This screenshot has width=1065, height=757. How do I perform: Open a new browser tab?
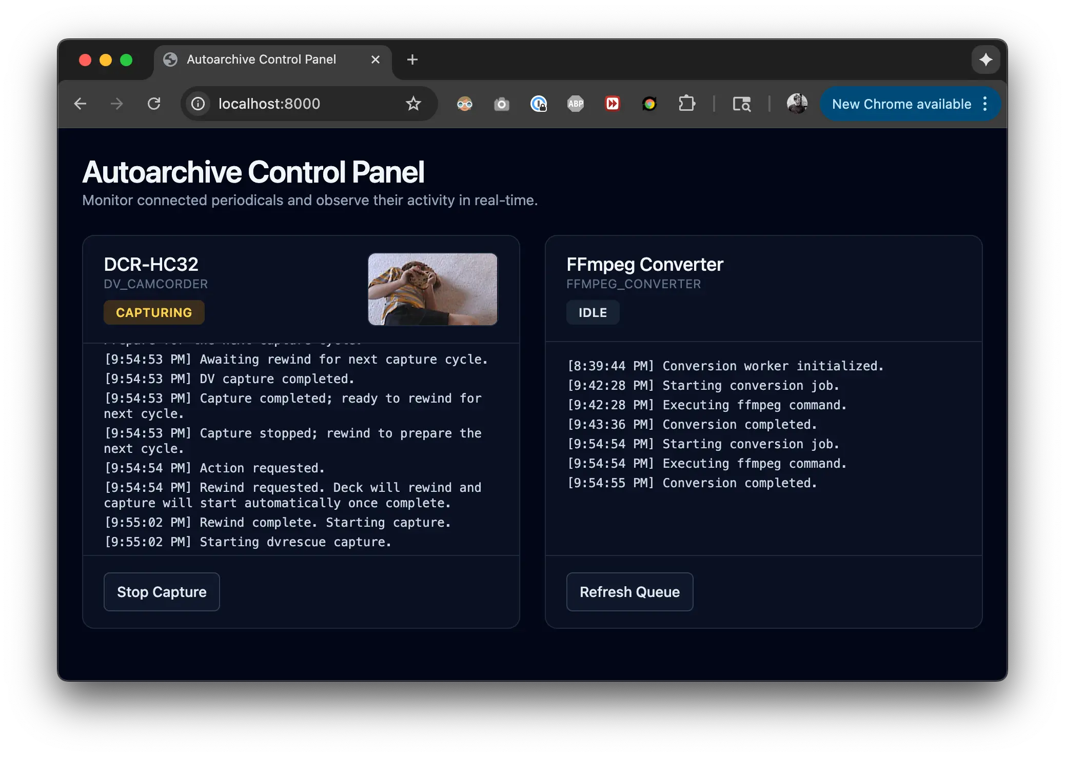412,59
